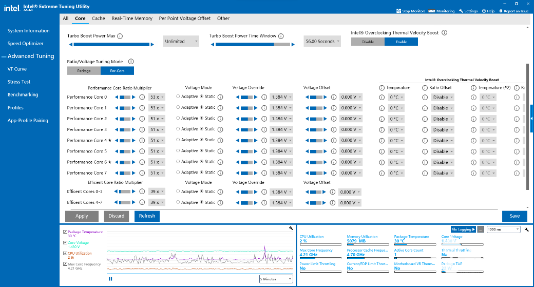Open Performance Core 0 ratio 53 x dropdown
The image size is (534, 287).
[157, 97]
